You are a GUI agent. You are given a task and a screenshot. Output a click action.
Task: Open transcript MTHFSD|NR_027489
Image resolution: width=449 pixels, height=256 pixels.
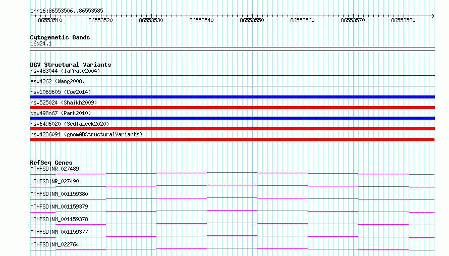tap(54, 169)
